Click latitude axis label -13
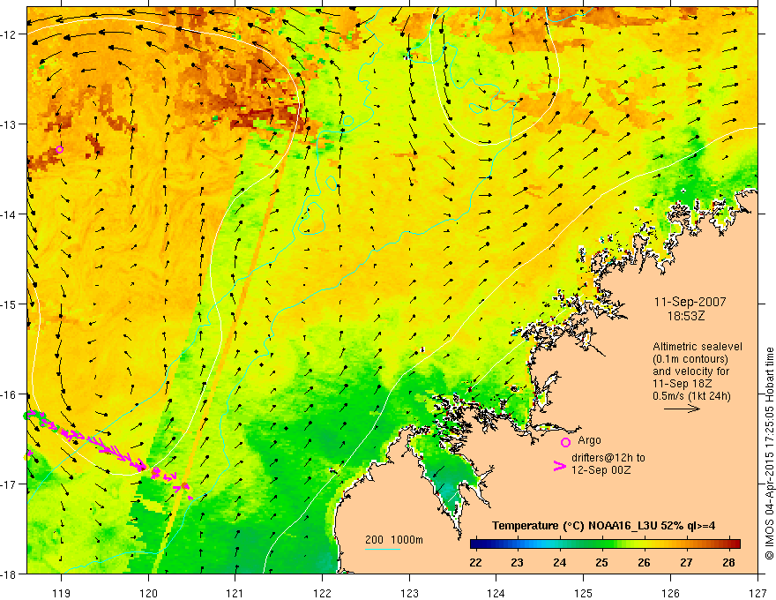This screenshot has width=776, height=600. pos(10,124)
